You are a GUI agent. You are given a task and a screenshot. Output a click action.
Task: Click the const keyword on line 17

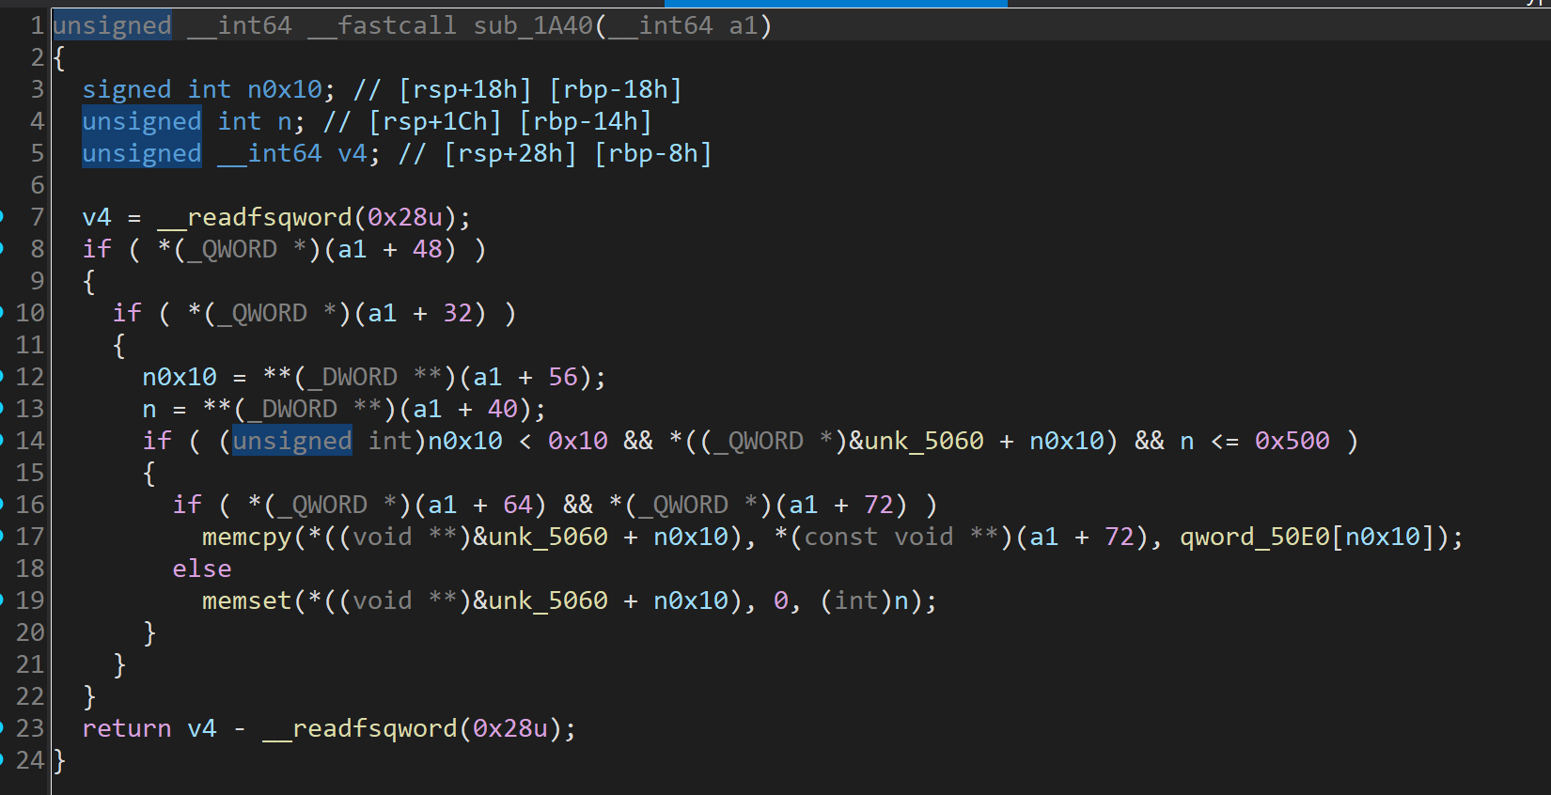pos(841,537)
